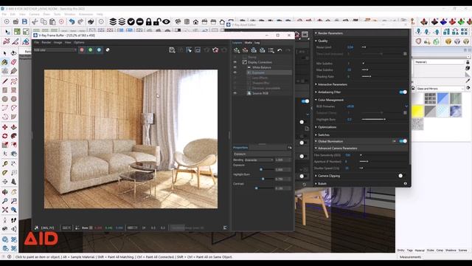Viewport: 472px width, 266px height.
Task: Toggle the blue channel button
Action: coord(99,50)
